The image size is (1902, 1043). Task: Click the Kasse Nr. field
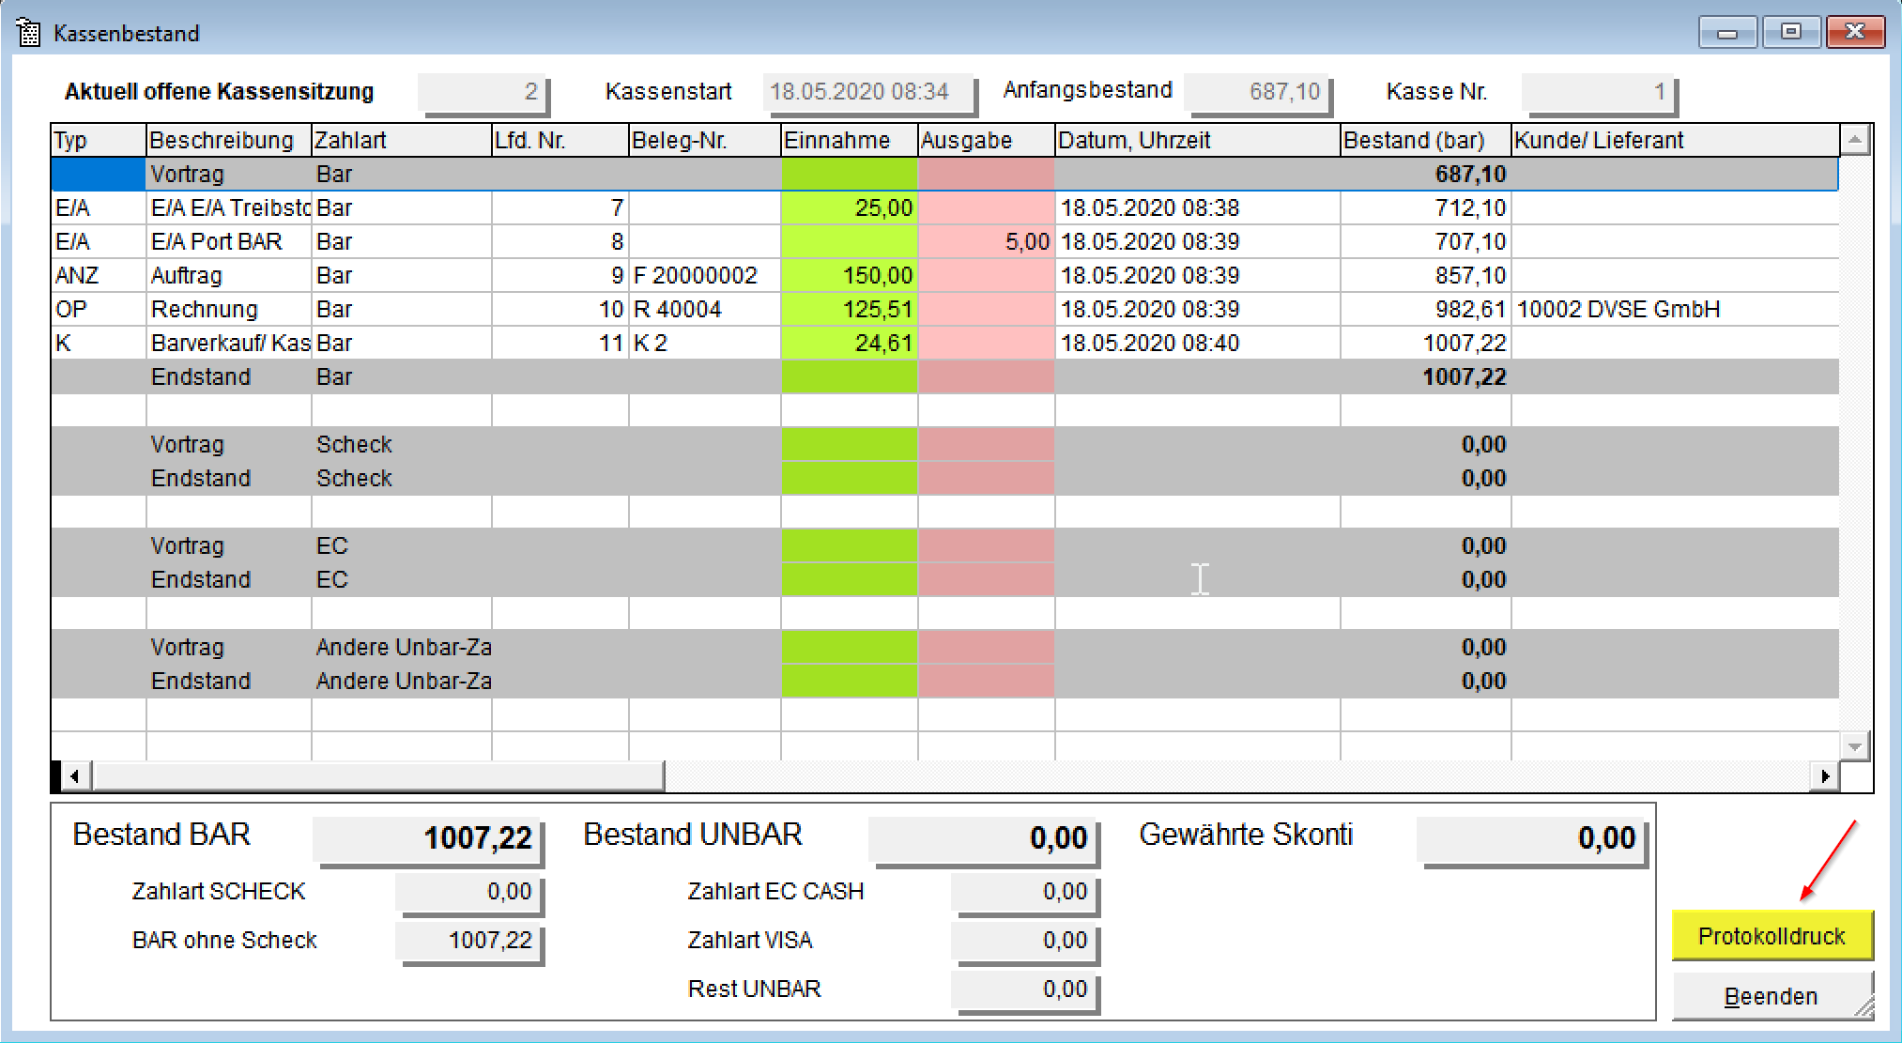(x=1600, y=92)
